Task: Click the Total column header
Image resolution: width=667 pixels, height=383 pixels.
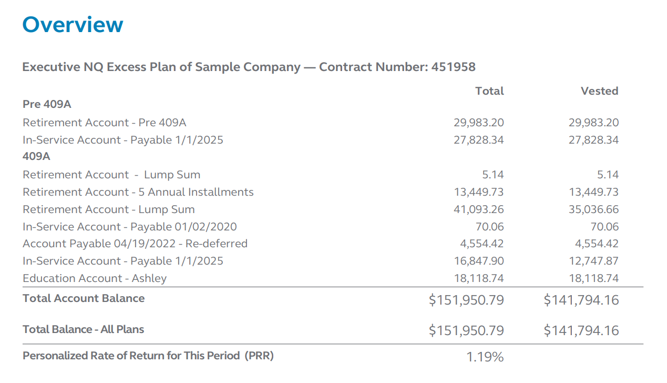Action: tap(489, 91)
